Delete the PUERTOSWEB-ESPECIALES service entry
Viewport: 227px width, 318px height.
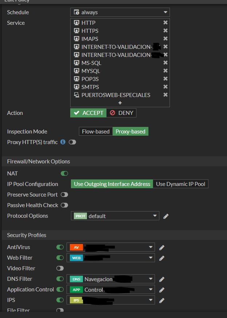click(x=165, y=95)
